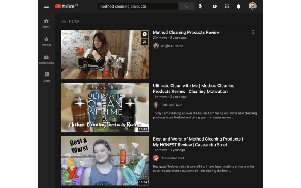This screenshot has width=301, height=188.
Task: Open notifications bell
Action: 239,6
